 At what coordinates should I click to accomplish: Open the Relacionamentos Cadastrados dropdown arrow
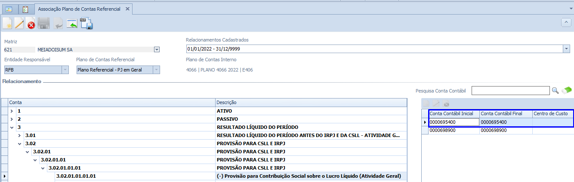click(x=566, y=49)
